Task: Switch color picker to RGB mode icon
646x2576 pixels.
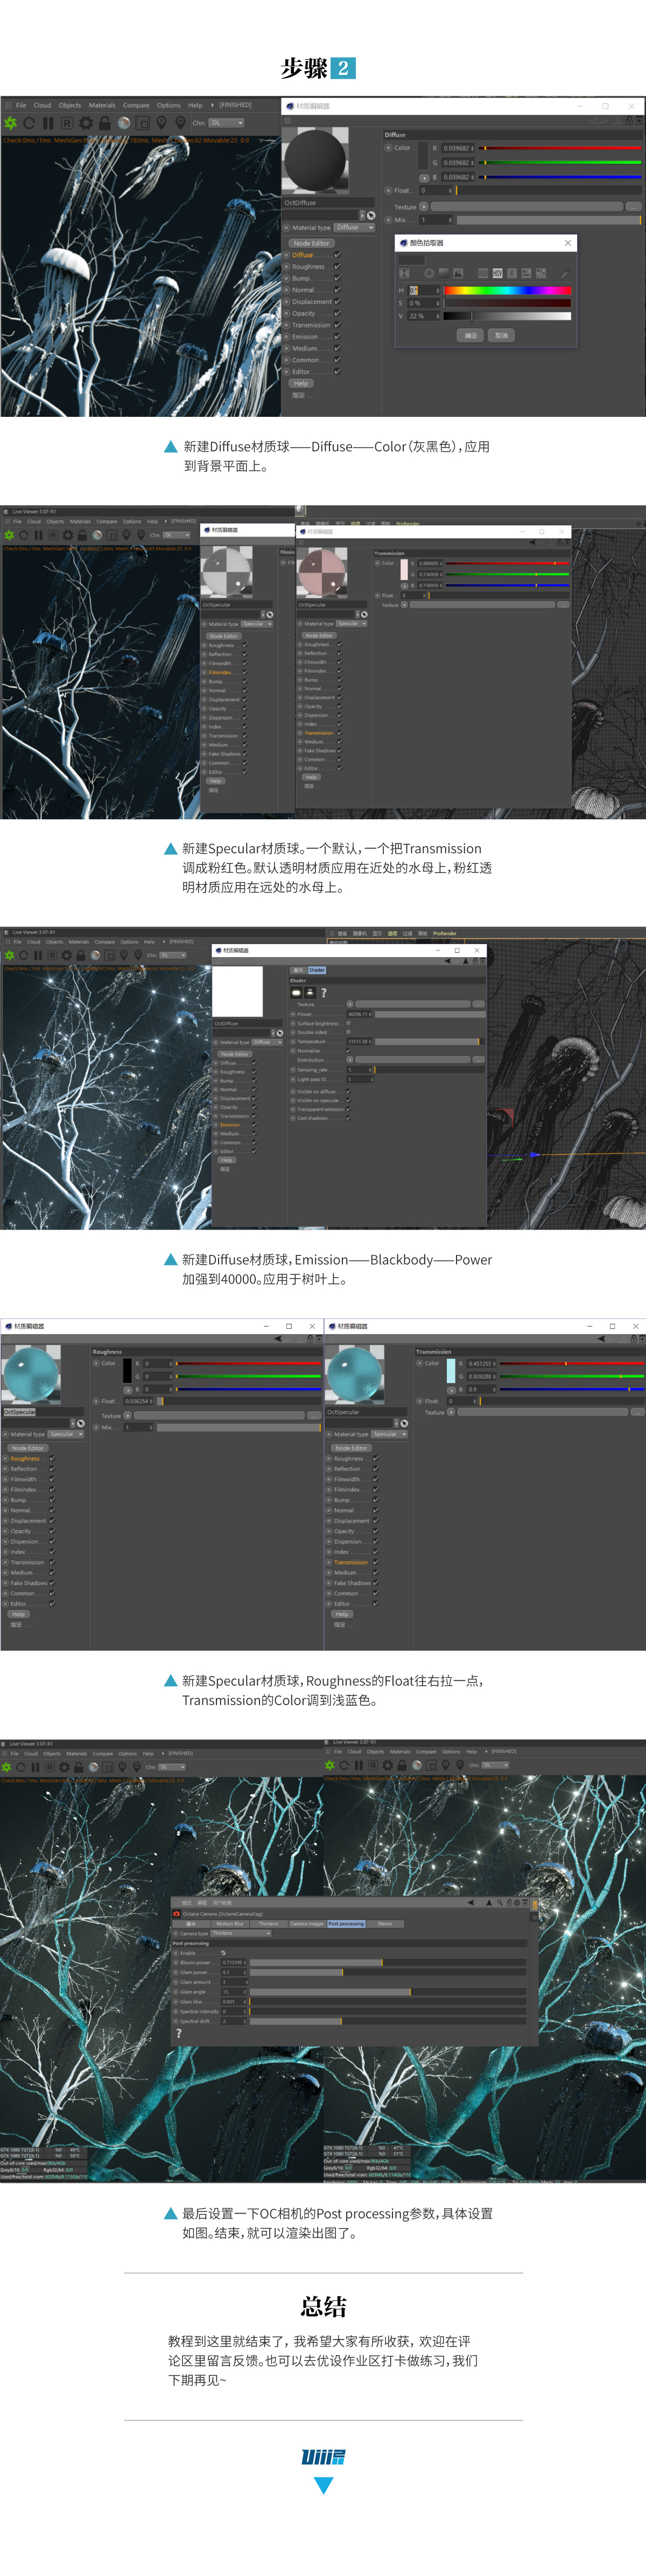Action: [483, 273]
